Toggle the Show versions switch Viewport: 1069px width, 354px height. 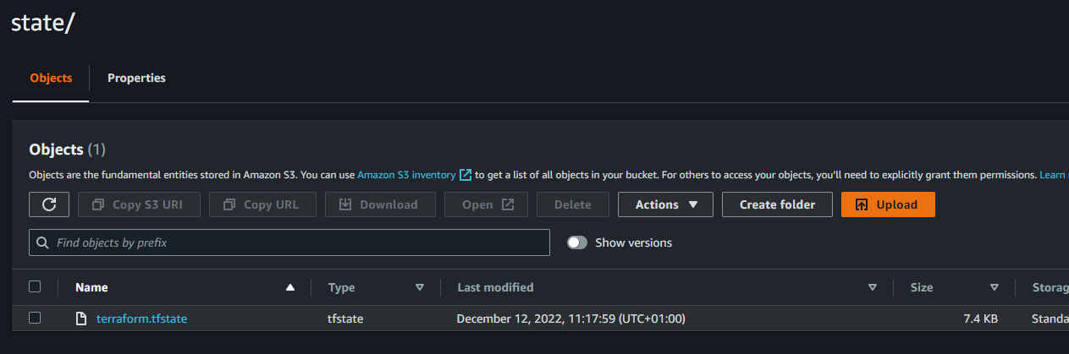577,242
